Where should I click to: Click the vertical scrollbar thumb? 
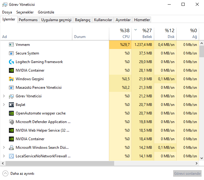[x=202, y=51]
